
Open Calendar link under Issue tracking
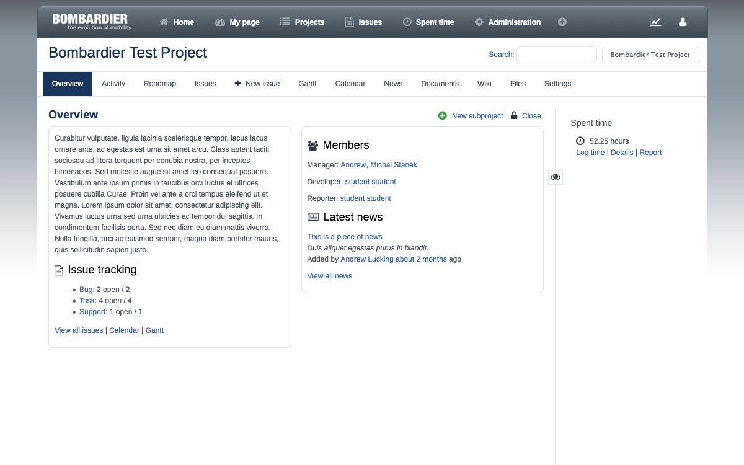[124, 330]
